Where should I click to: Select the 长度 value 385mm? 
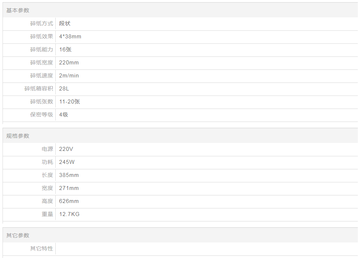[x=69, y=175]
